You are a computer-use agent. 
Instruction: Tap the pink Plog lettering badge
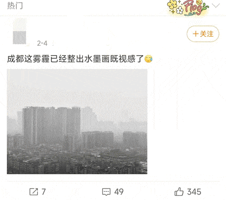tap(193, 8)
